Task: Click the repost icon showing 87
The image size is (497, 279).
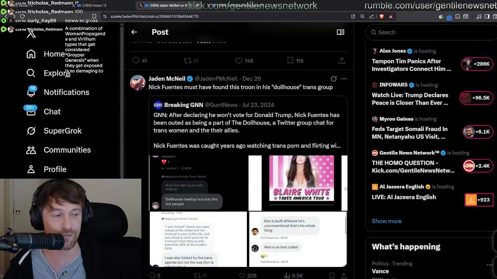Action: 188,61
